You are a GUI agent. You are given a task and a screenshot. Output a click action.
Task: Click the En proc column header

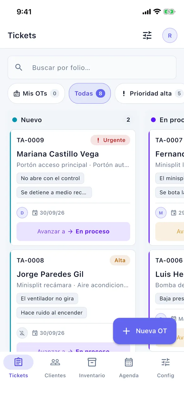point(167,120)
